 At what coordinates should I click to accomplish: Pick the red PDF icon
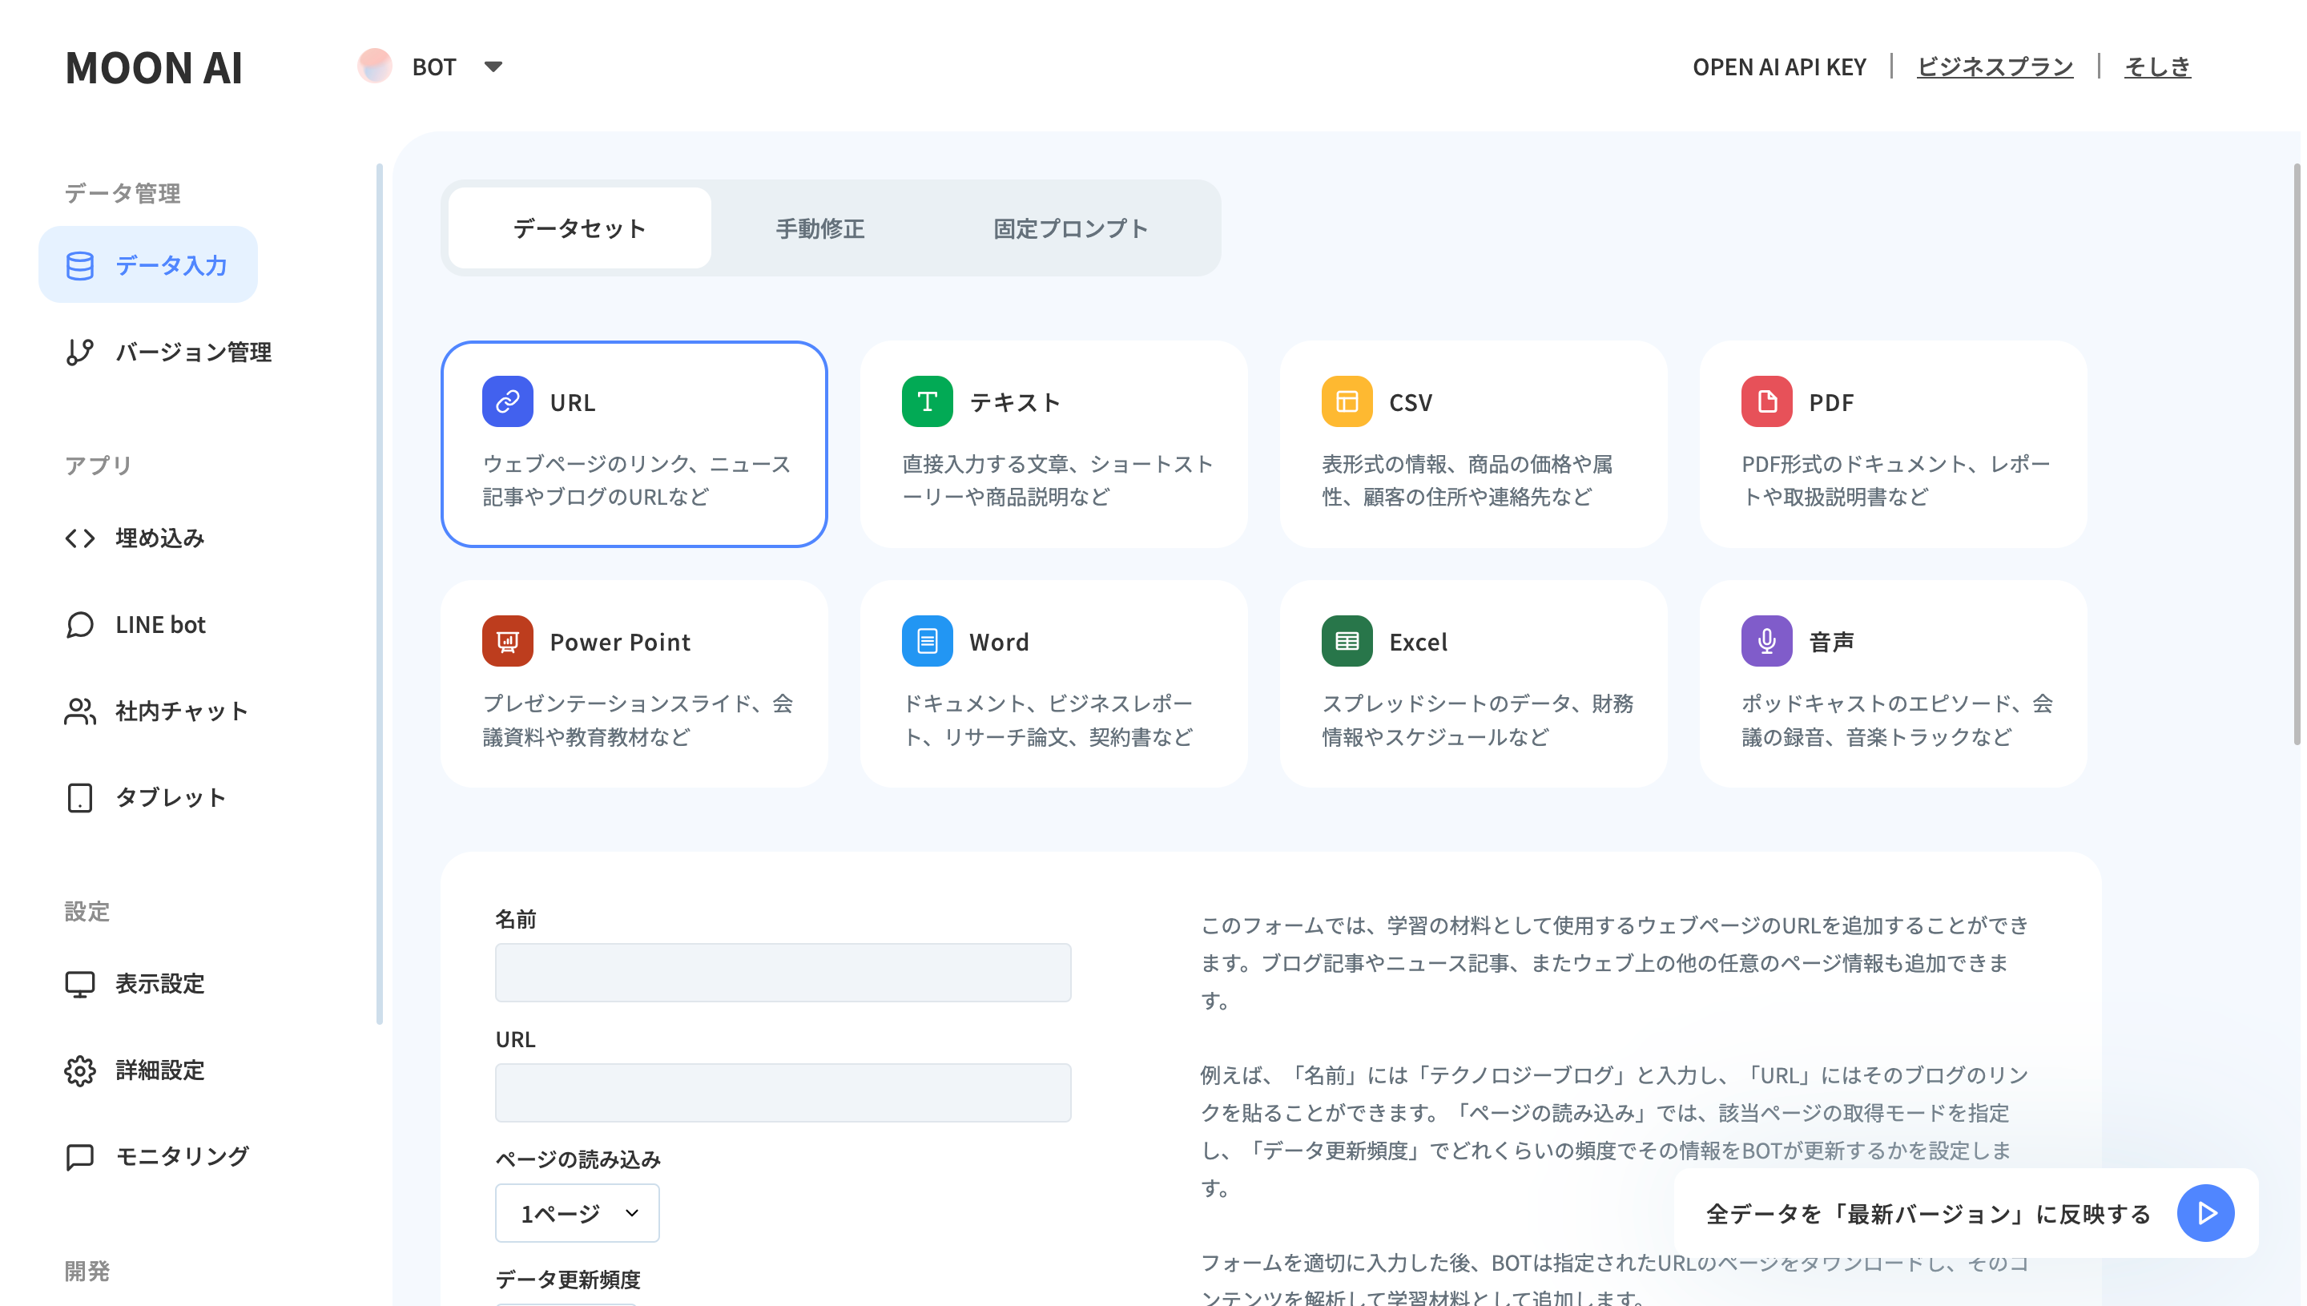(1766, 402)
